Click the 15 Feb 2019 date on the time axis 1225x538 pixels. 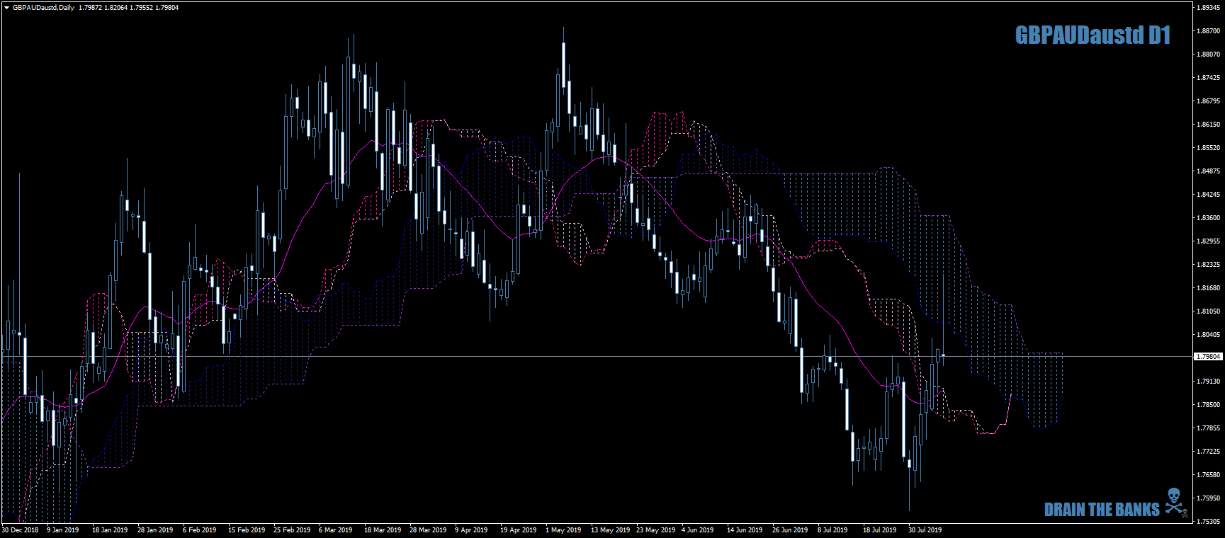[x=247, y=530]
